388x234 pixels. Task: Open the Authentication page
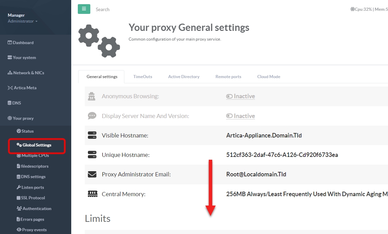pyautogui.click(x=37, y=209)
